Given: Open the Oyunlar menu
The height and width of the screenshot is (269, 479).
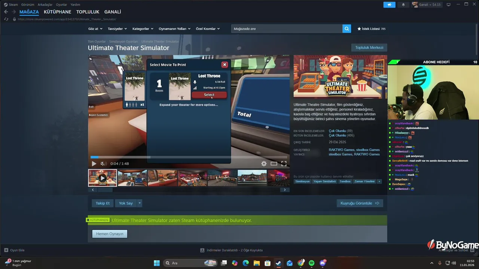Looking at the screenshot, I should coord(61,4).
